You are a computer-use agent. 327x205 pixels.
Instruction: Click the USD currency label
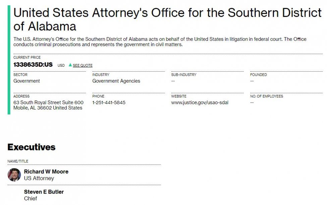(x=61, y=65)
